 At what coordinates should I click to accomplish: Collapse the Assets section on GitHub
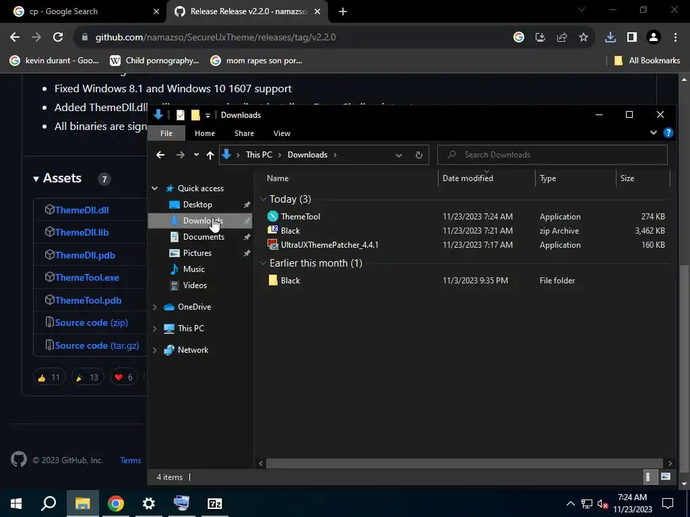click(x=36, y=178)
